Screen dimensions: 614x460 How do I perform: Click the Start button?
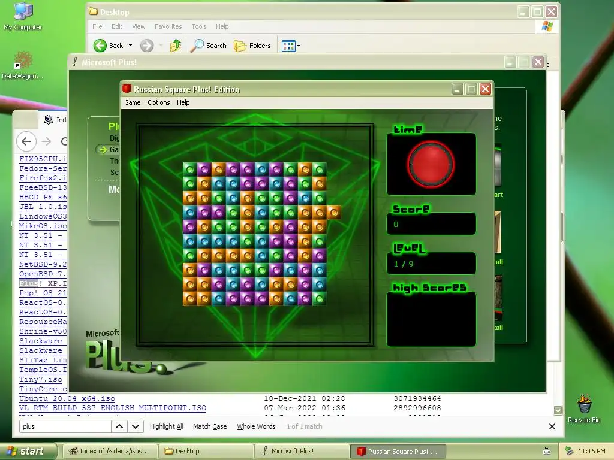click(28, 451)
